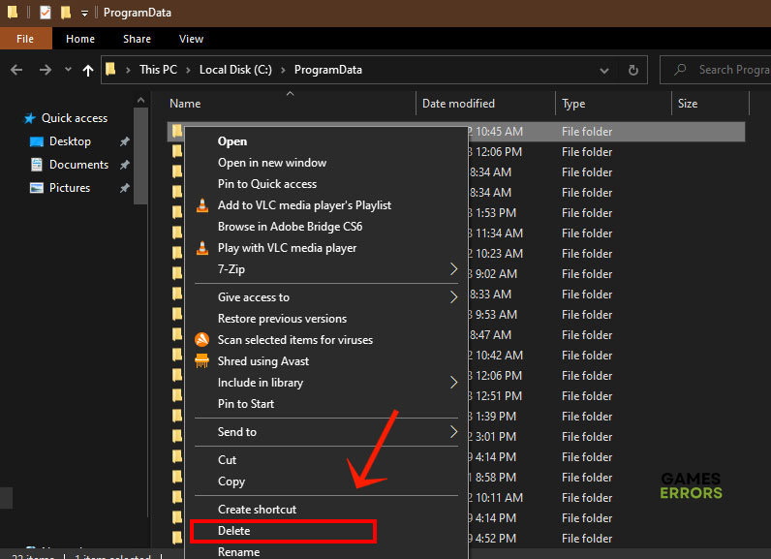Open the File tab
This screenshot has width=771, height=559.
(25, 39)
